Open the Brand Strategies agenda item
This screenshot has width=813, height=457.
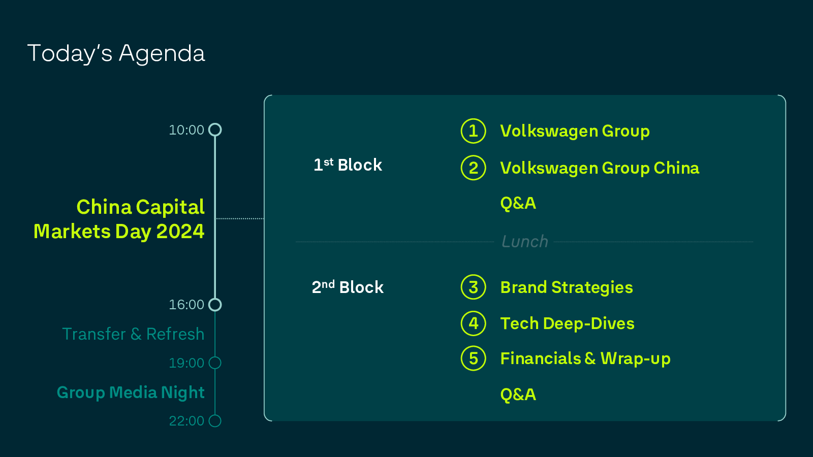567,287
